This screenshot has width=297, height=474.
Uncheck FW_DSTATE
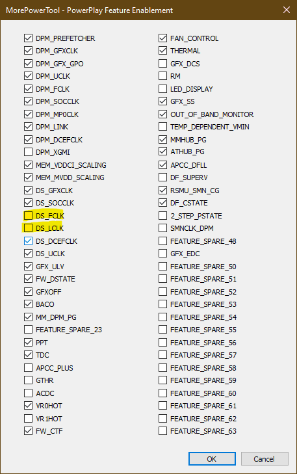click(x=28, y=279)
